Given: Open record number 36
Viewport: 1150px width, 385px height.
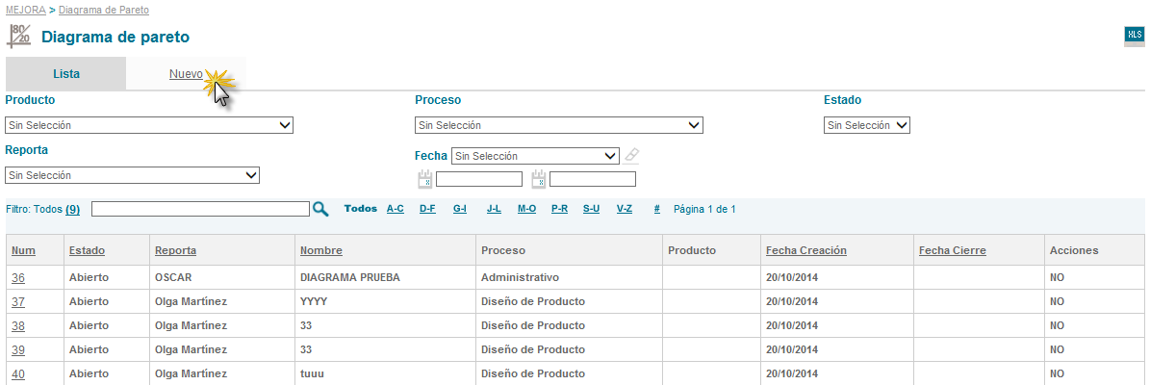Looking at the screenshot, I should pyautogui.click(x=18, y=277).
